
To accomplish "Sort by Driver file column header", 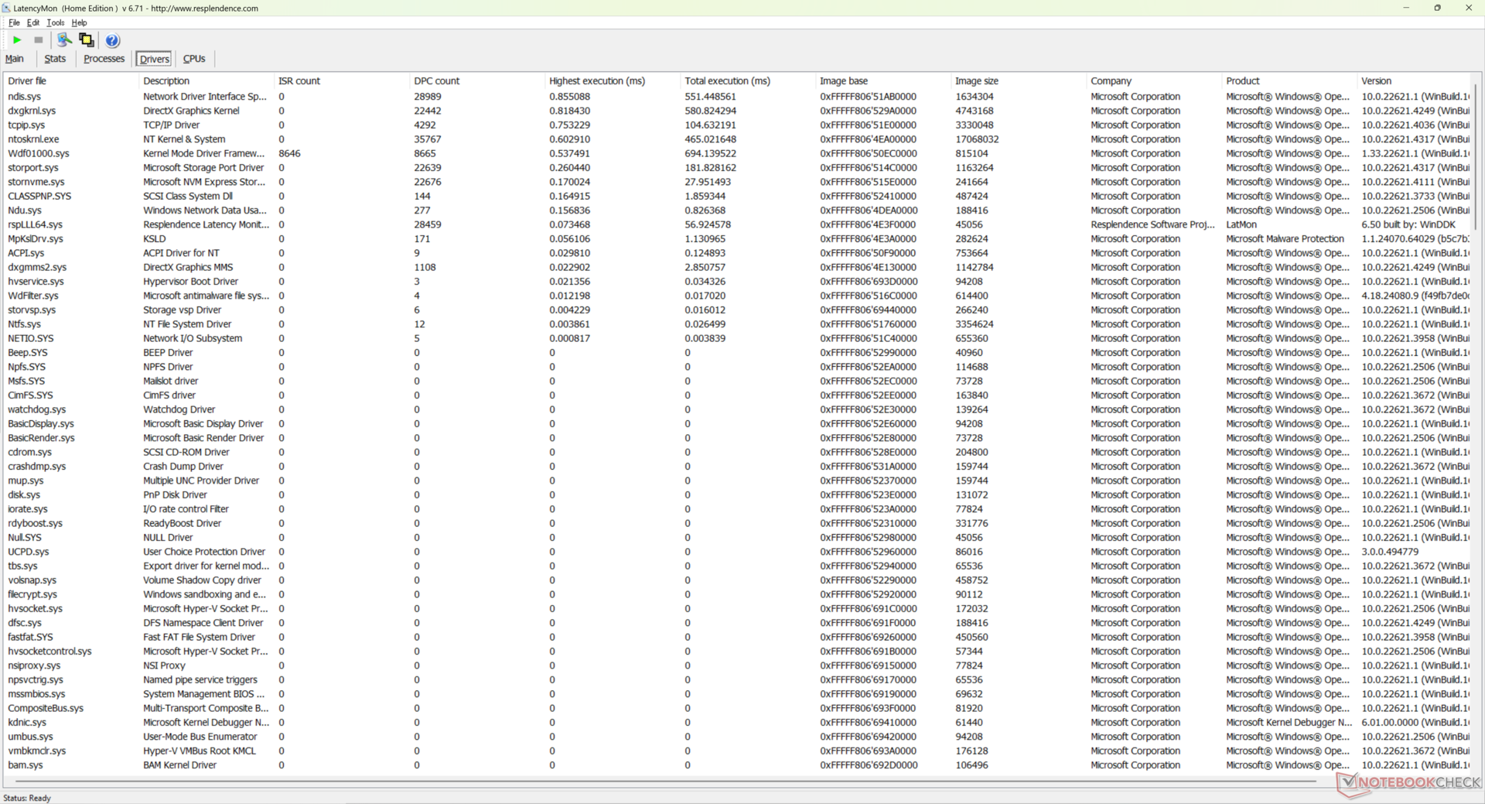I will pyautogui.click(x=27, y=80).
